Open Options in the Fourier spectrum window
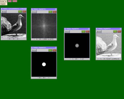The width and height of the screenshot is (124, 99). [34, 12]
